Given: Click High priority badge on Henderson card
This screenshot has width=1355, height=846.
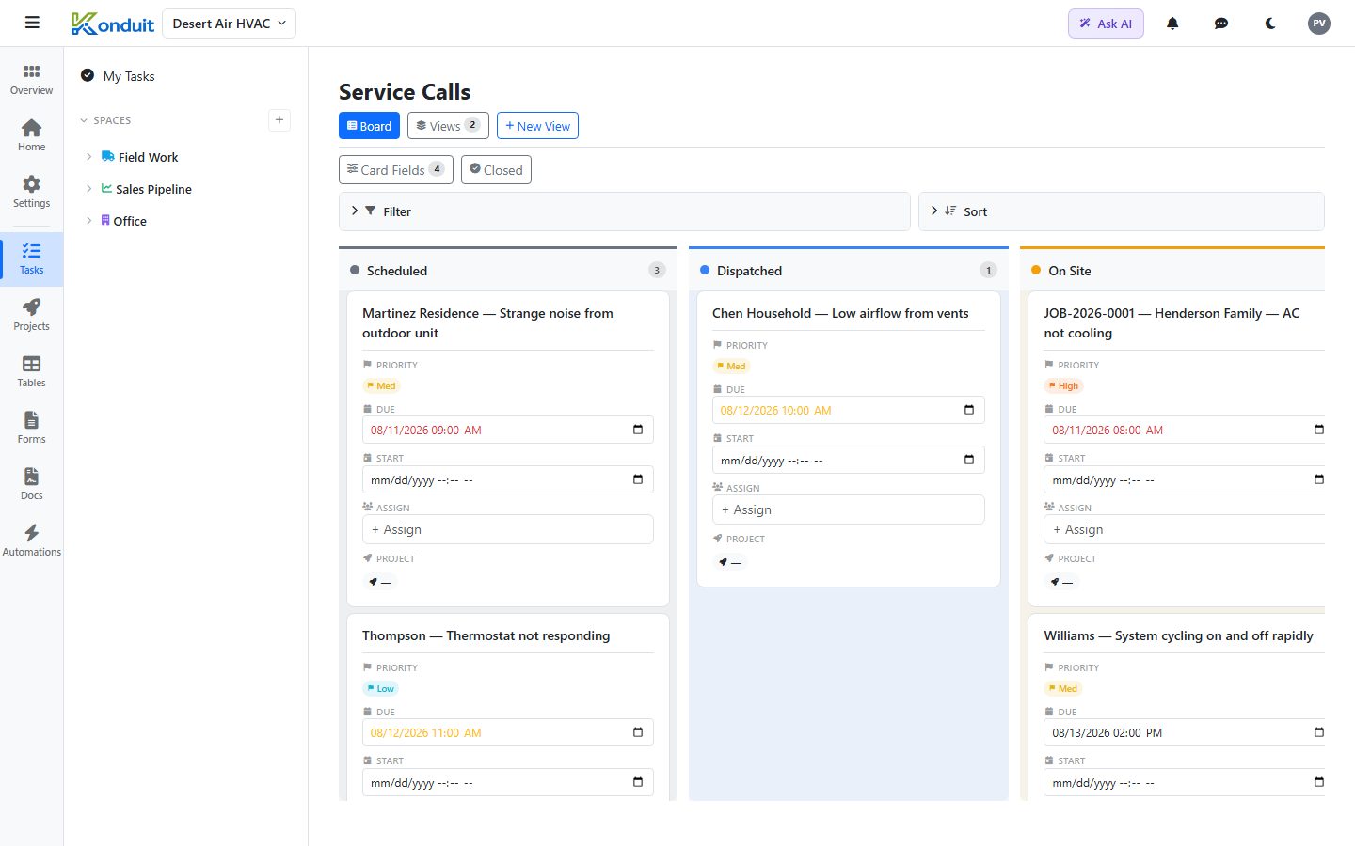Looking at the screenshot, I should tap(1064, 385).
